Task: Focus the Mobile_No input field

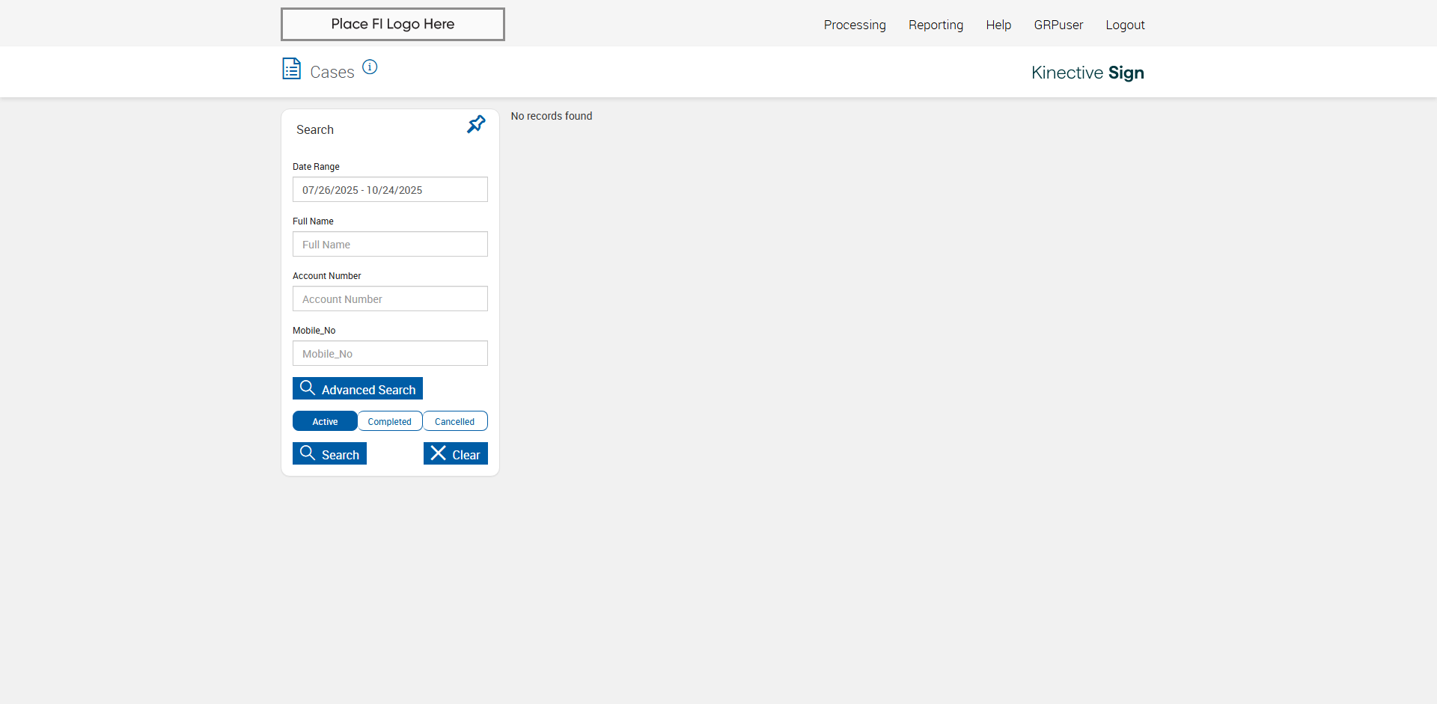Action: 390,353
